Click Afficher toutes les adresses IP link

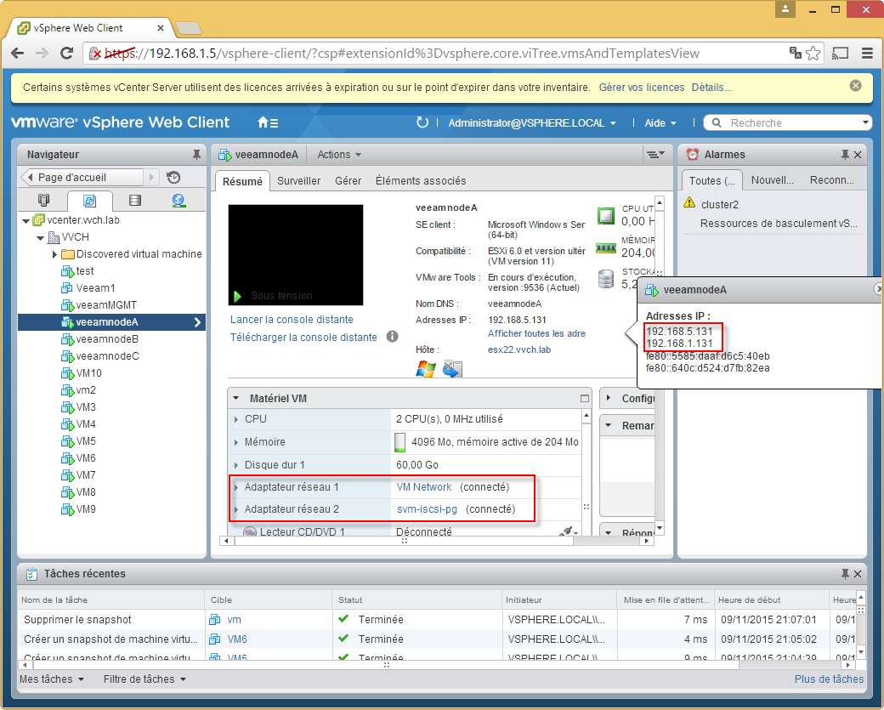(x=536, y=334)
